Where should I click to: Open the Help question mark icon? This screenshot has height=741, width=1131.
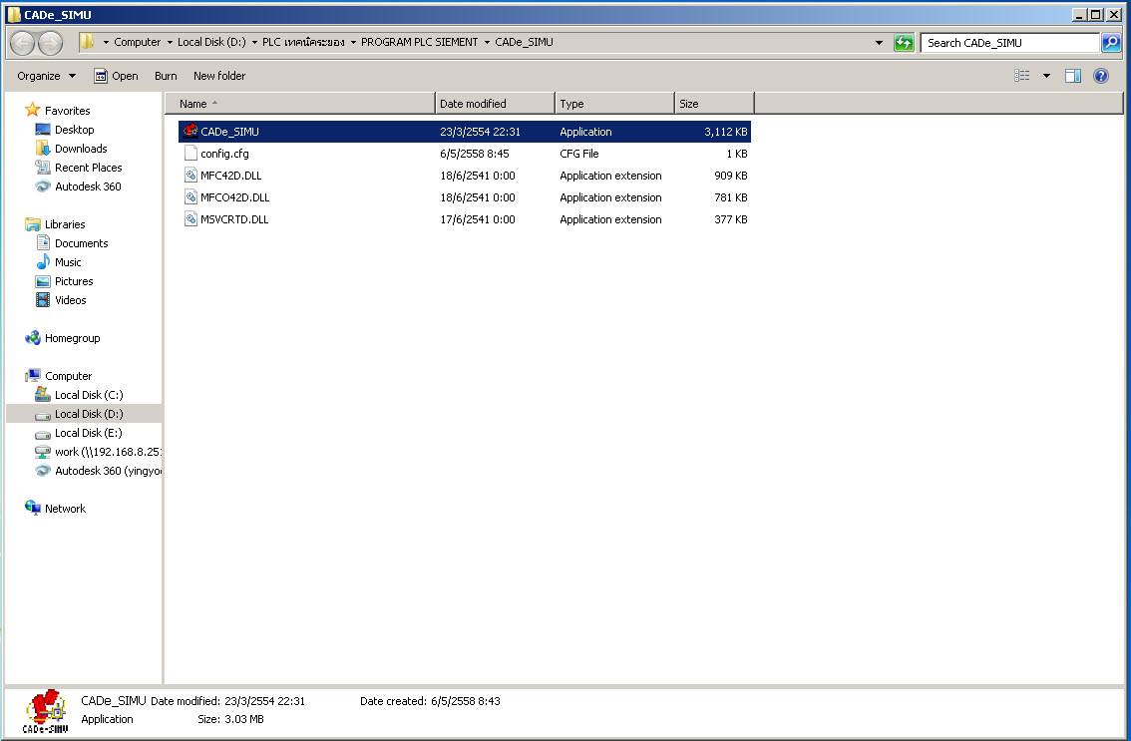pos(1101,75)
